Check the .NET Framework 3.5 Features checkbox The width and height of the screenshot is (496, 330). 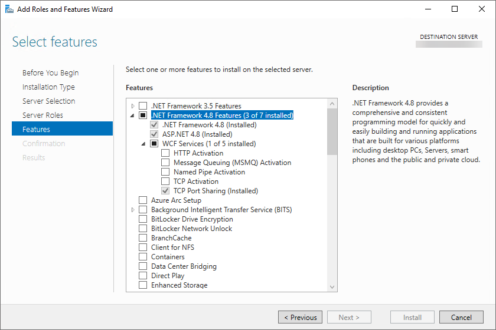[143, 106]
